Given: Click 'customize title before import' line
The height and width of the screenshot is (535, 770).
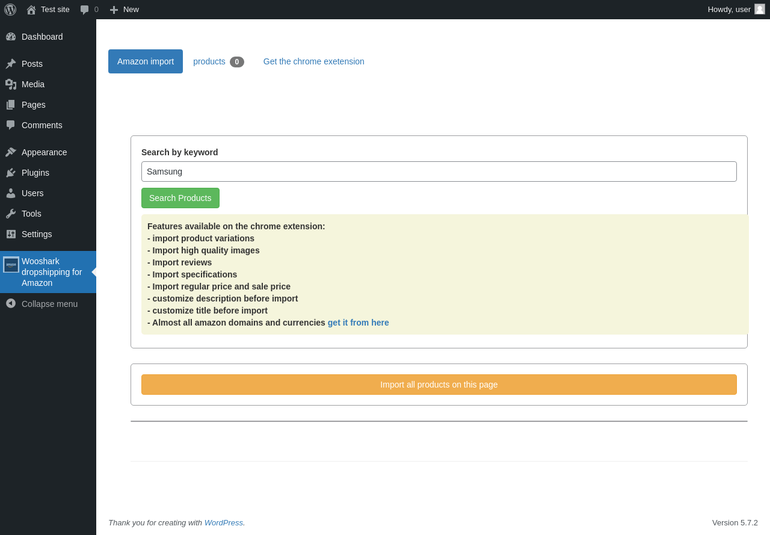Looking at the screenshot, I should tap(208, 311).
